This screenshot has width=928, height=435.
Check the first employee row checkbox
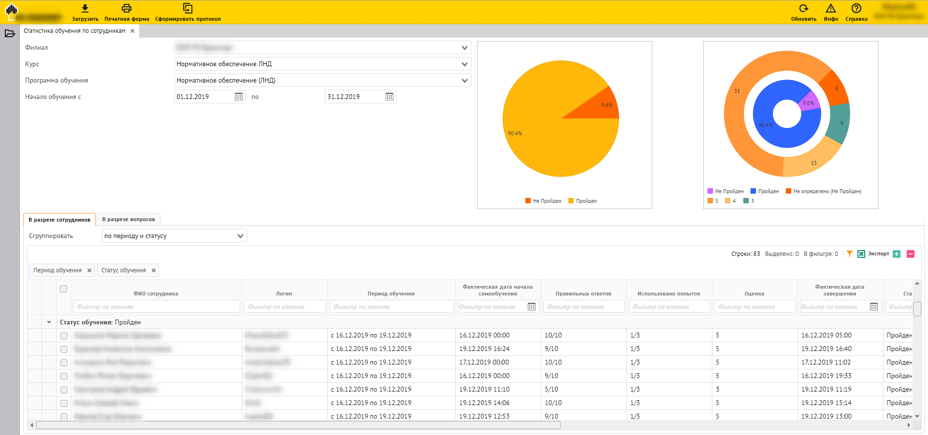coord(64,336)
